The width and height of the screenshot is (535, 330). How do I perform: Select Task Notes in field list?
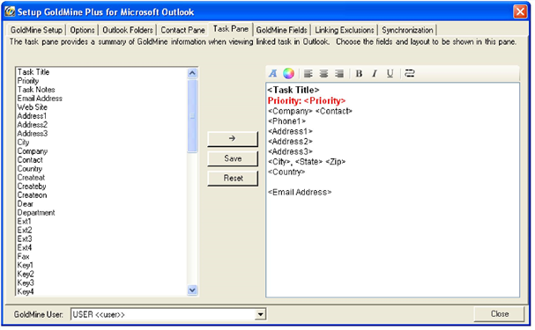tap(36, 90)
